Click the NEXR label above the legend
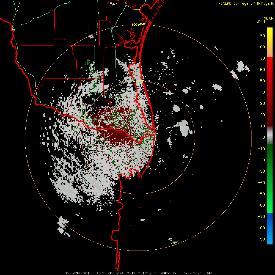The height and width of the screenshot is (275, 275). point(268,18)
